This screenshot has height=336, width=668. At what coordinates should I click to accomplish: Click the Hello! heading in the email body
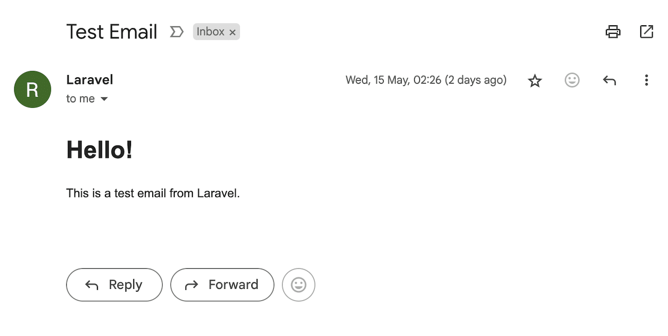coord(99,150)
